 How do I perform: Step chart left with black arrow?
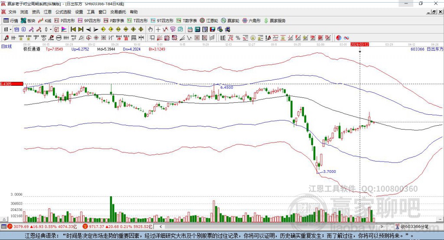coord(88,29)
